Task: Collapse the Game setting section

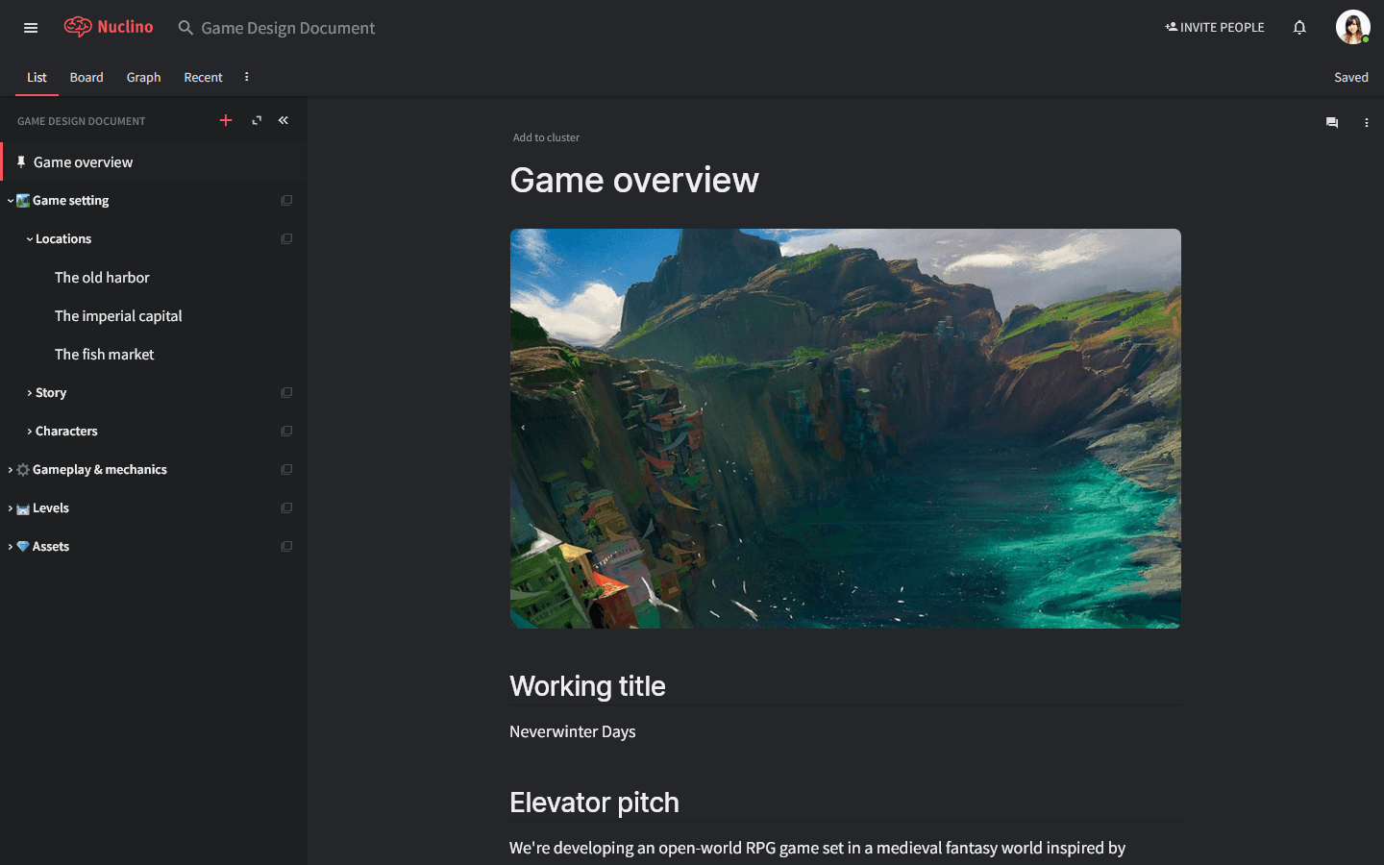Action: [x=11, y=200]
